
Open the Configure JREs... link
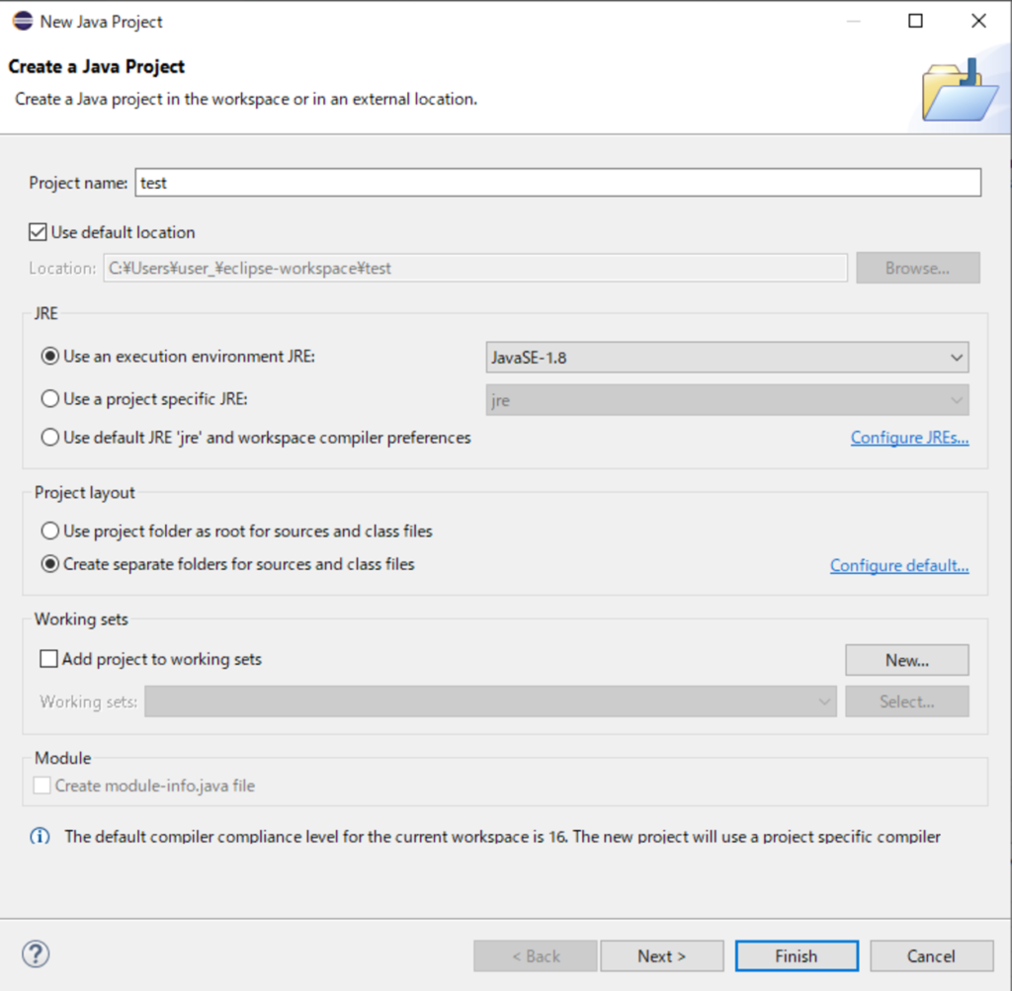[909, 438]
